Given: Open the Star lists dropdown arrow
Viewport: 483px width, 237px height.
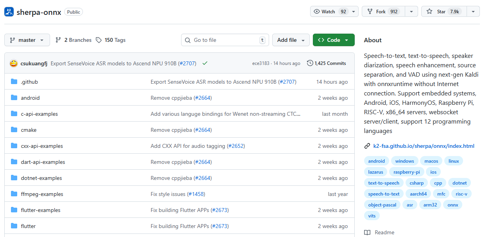Looking at the screenshot, I should tap(473, 12).
